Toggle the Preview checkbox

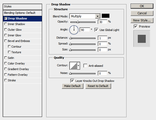[136, 27]
